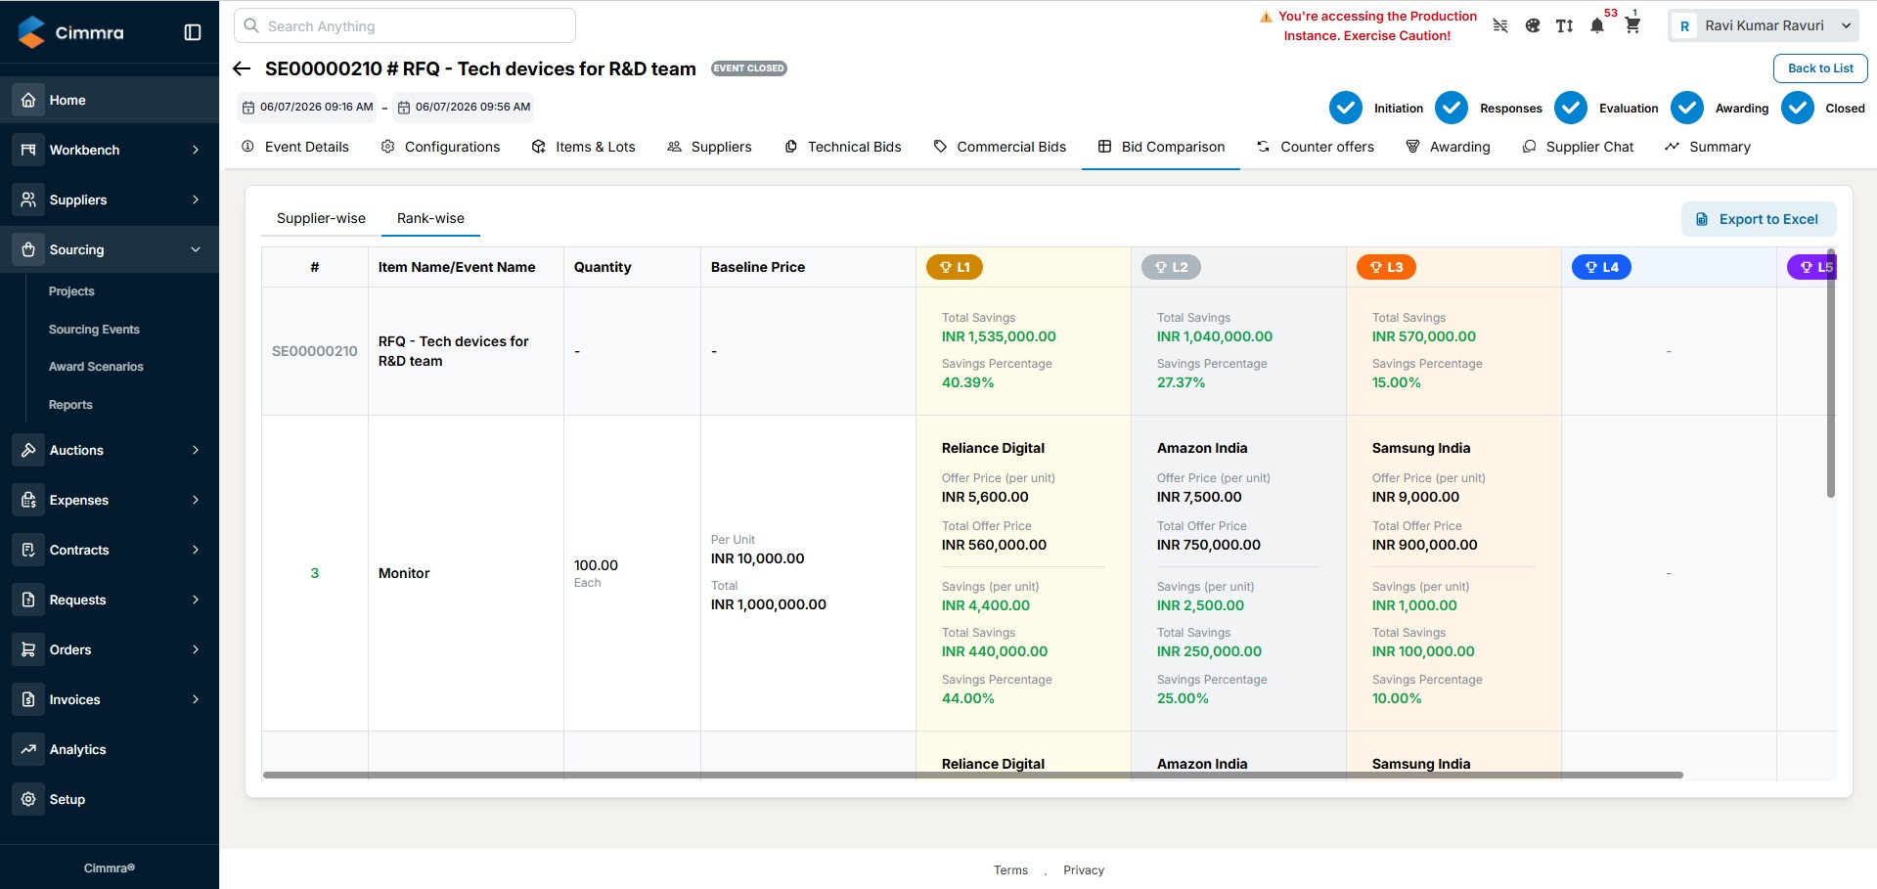Open the Summary tab
Viewport: 1877px width, 889px height.
[1708, 147]
